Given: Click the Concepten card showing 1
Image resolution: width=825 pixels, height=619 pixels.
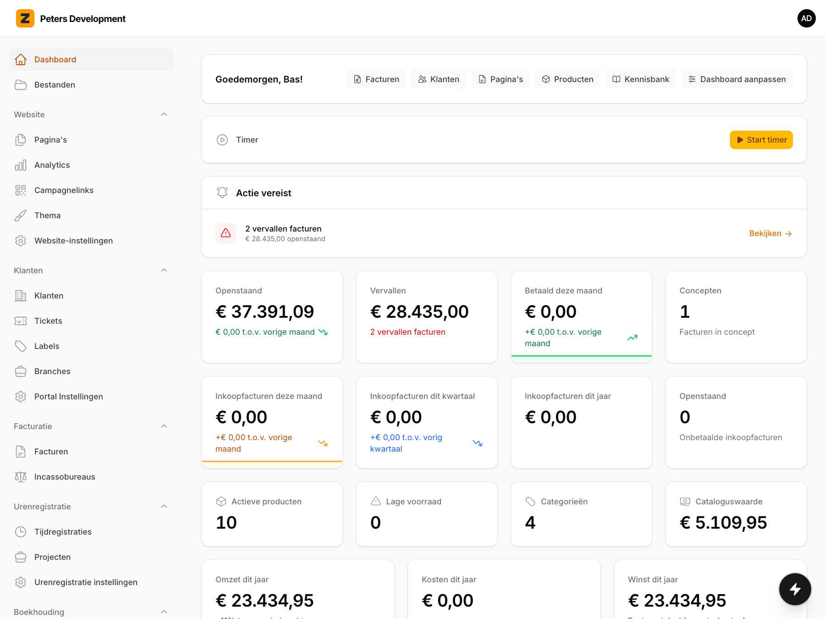Looking at the screenshot, I should pos(736,317).
